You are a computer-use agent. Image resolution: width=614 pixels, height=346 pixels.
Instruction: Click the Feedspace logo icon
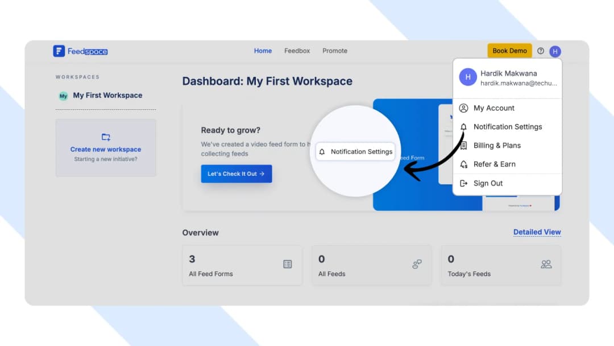tap(60, 51)
